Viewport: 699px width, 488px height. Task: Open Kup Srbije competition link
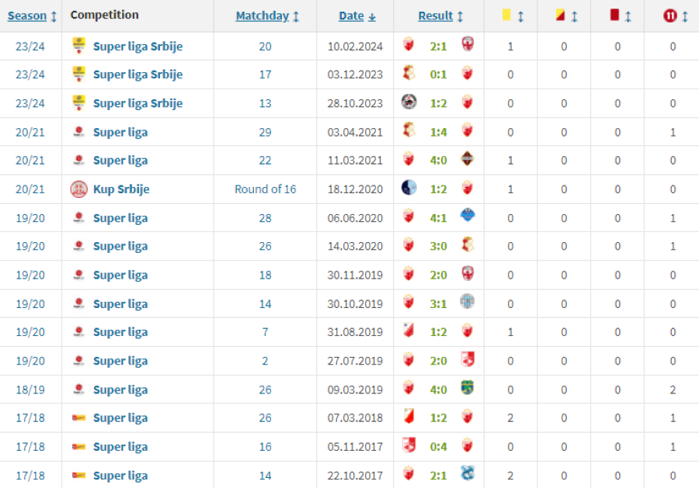pyautogui.click(x=121, y=189)
